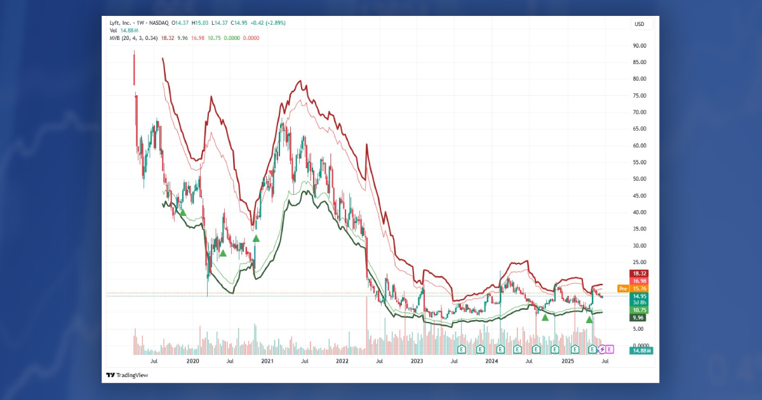Click the 16.98 price tag on the axis
The width and height of the screenshot is (762, 400).
639,281
